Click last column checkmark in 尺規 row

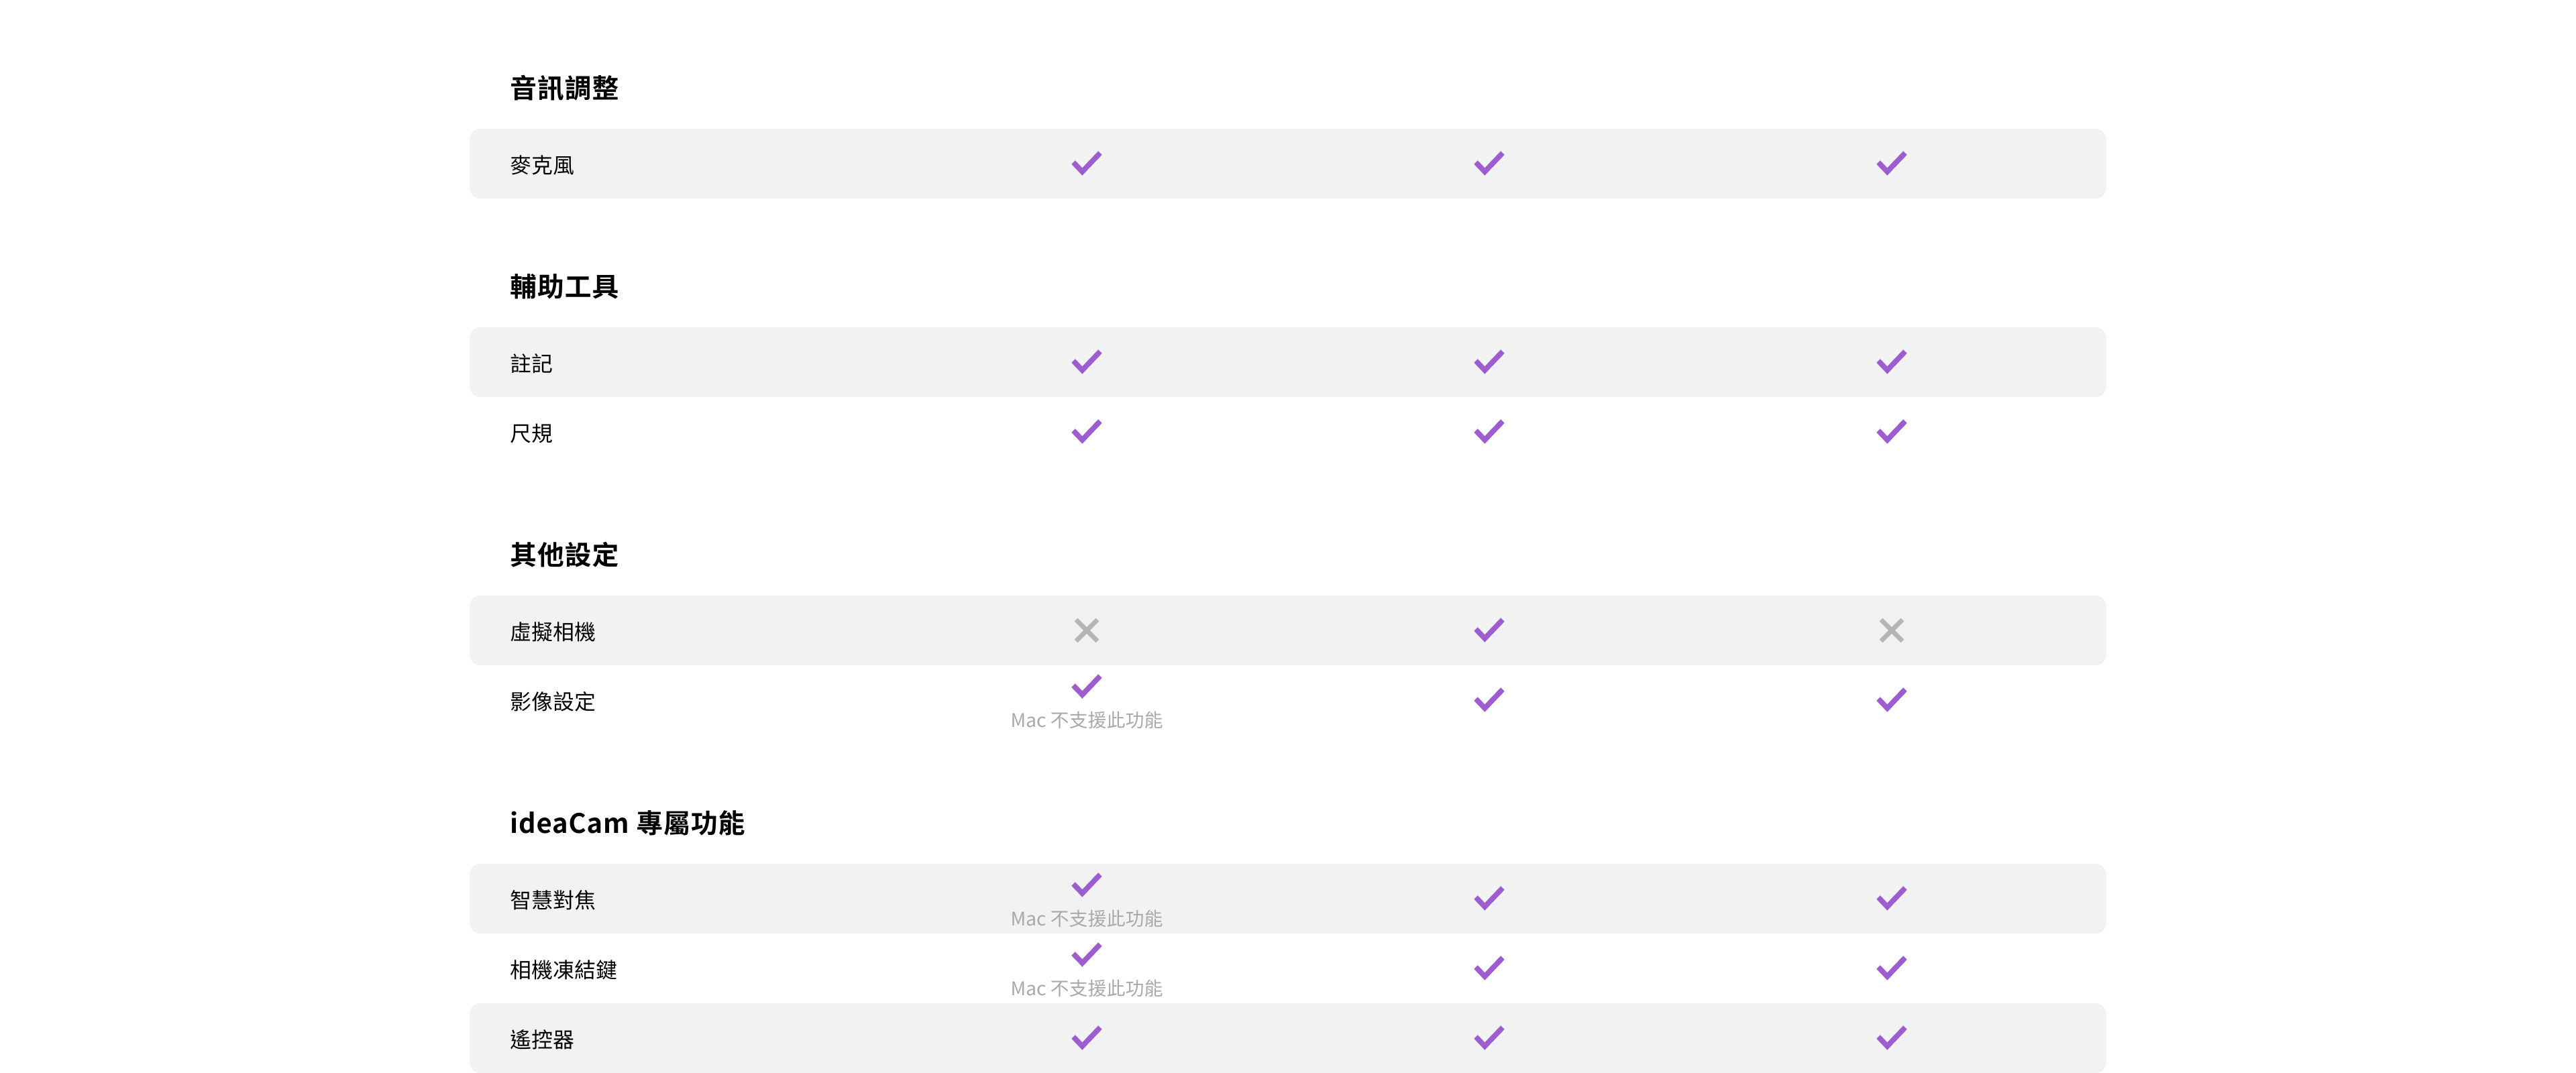[x=1891, y=431]
